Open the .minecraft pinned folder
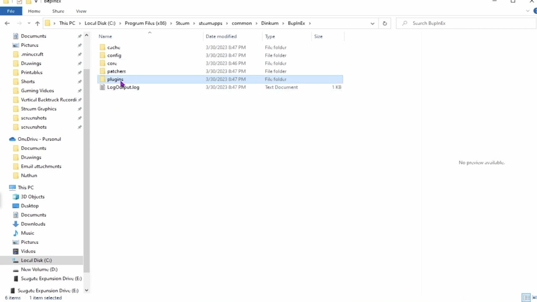This screenshot has width=537, height=302. tap(32, 54)
